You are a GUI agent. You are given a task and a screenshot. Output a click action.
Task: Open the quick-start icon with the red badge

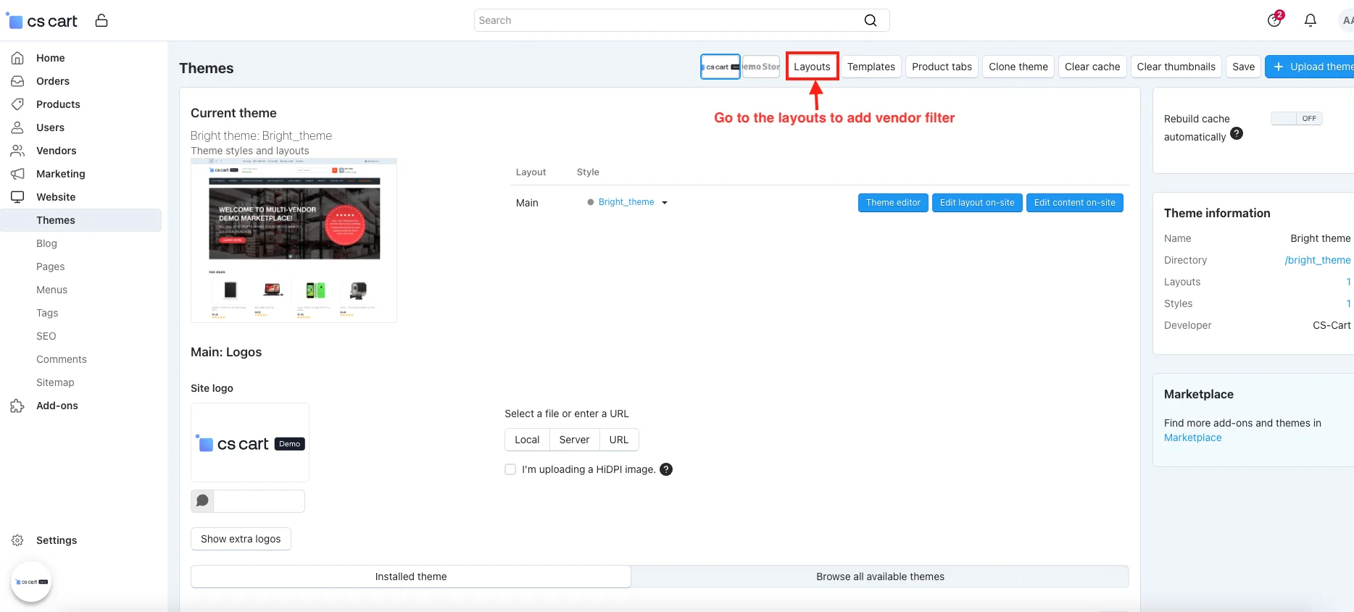1274,20
